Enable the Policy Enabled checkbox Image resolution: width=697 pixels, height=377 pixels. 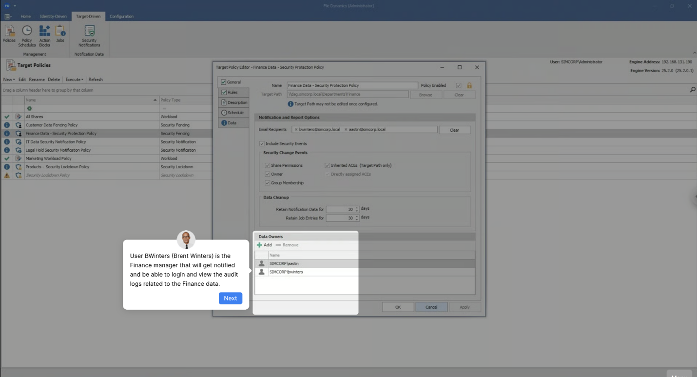[x=458, y=85]
